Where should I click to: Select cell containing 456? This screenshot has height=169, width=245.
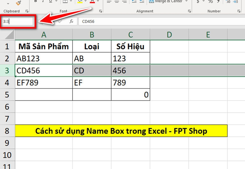[131, 70]
